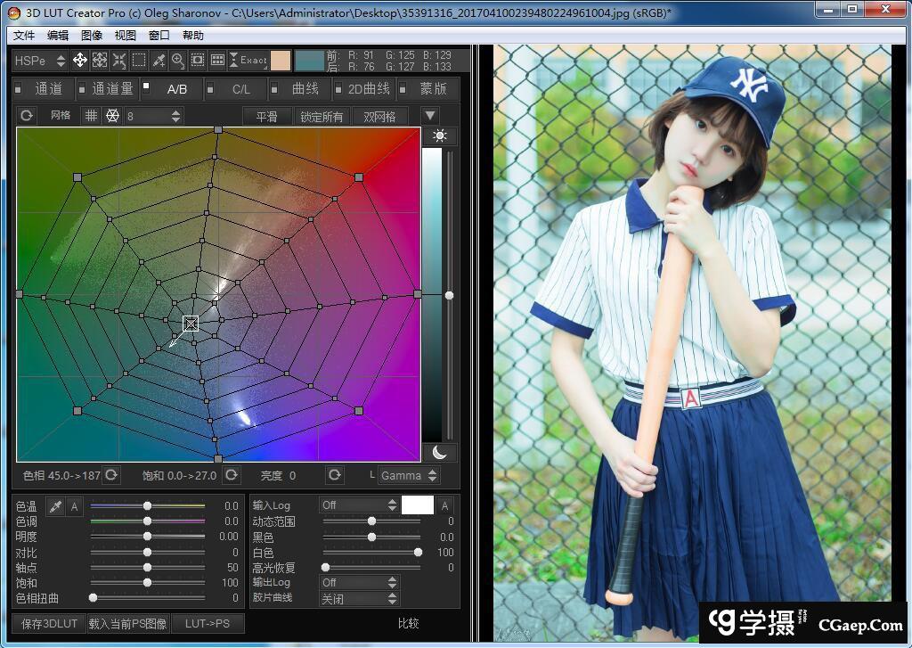This screenshot has width=912, height=648.
Task: Open the 图像 menu
Action: [92, 35]
